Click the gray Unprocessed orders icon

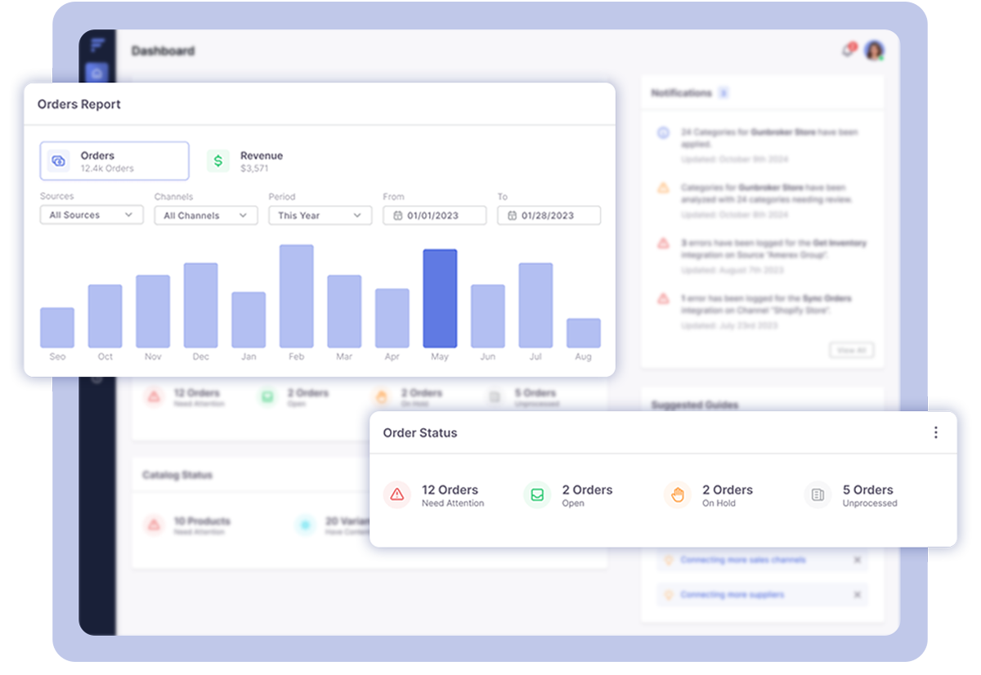[817, 494]
